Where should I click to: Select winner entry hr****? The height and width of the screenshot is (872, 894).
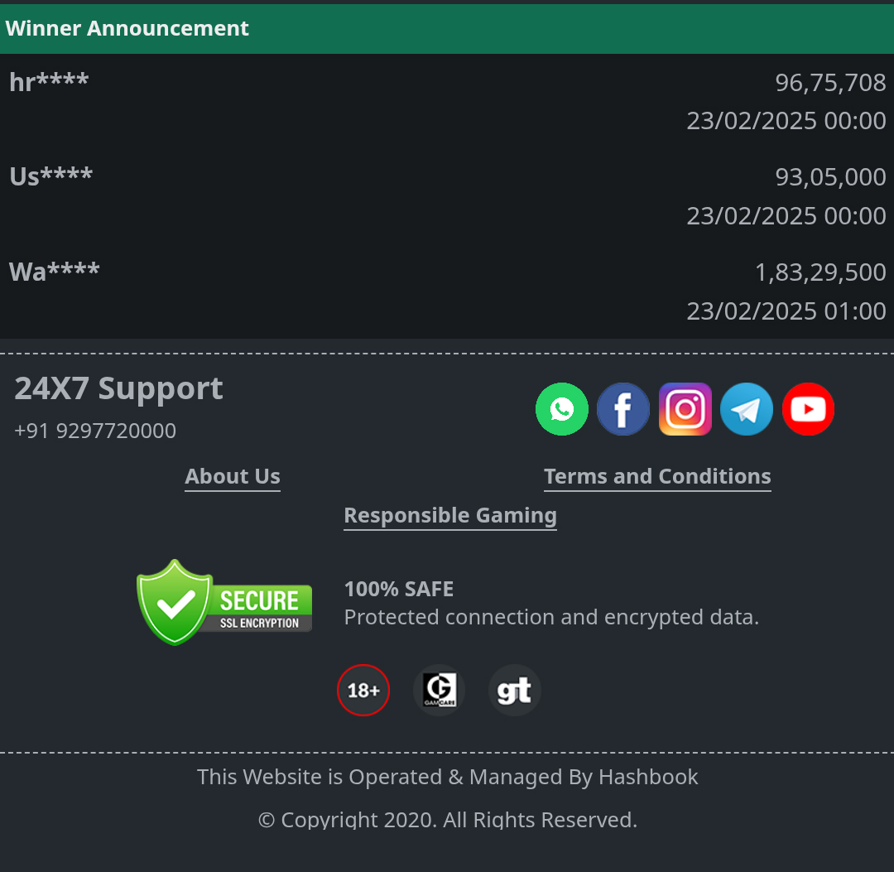pos(49,82)
